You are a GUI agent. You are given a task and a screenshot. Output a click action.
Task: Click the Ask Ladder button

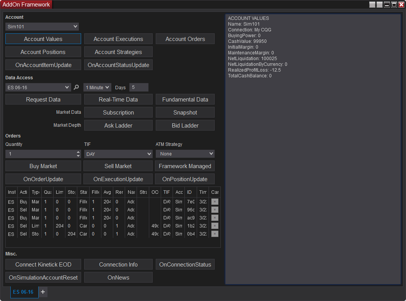118,126
